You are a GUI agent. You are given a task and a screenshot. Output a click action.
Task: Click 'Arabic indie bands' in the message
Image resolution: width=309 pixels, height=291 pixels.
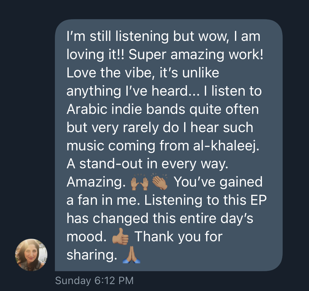pyautogui.click(x=126, y=109)
